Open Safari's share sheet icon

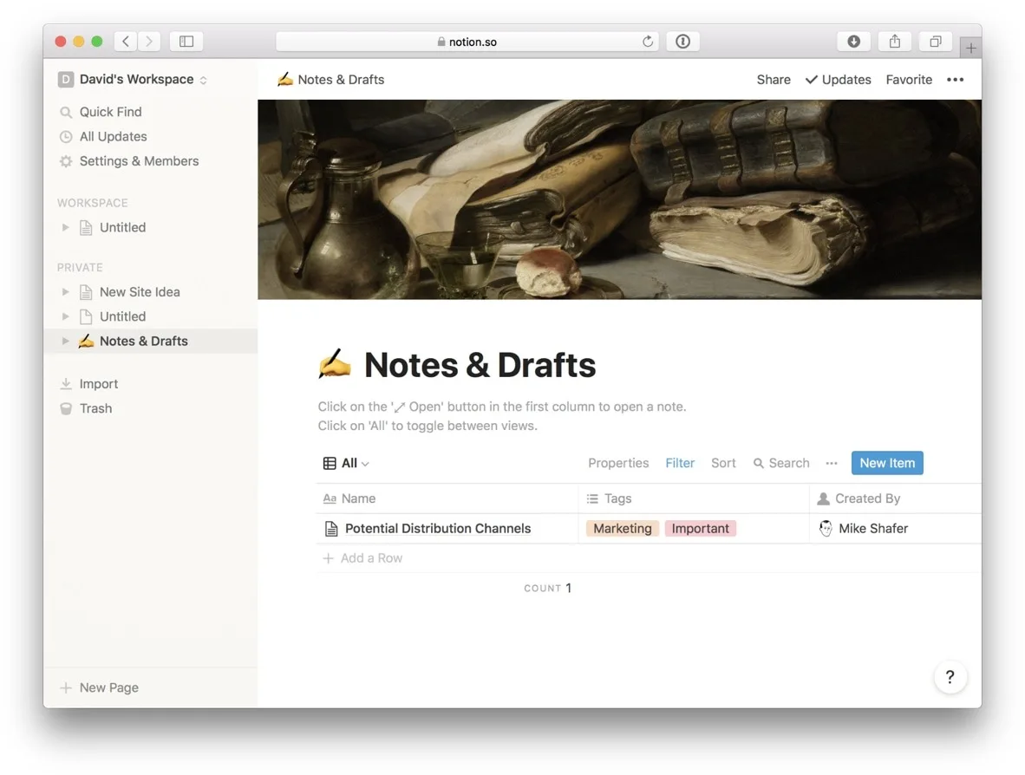[895, 41]
